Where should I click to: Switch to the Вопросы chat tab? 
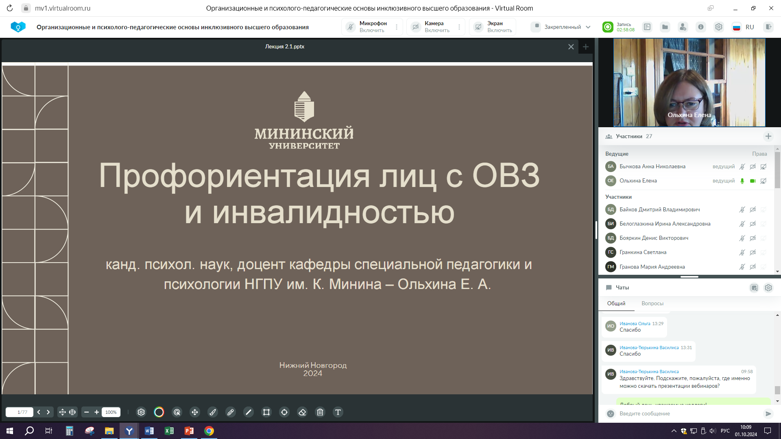[x=652, y=303]
